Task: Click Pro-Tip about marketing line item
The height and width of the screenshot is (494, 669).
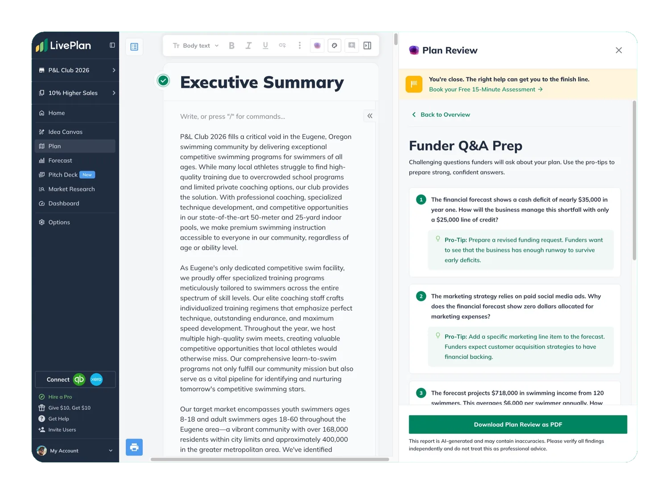Action: 521,347
